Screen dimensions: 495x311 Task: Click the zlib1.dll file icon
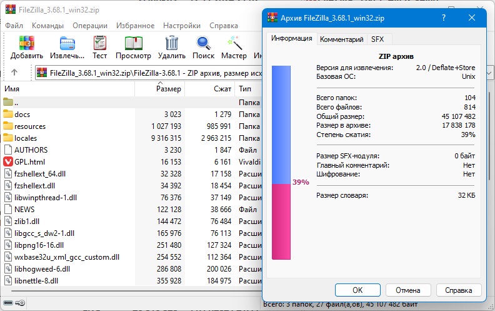[x=8, y=221]
